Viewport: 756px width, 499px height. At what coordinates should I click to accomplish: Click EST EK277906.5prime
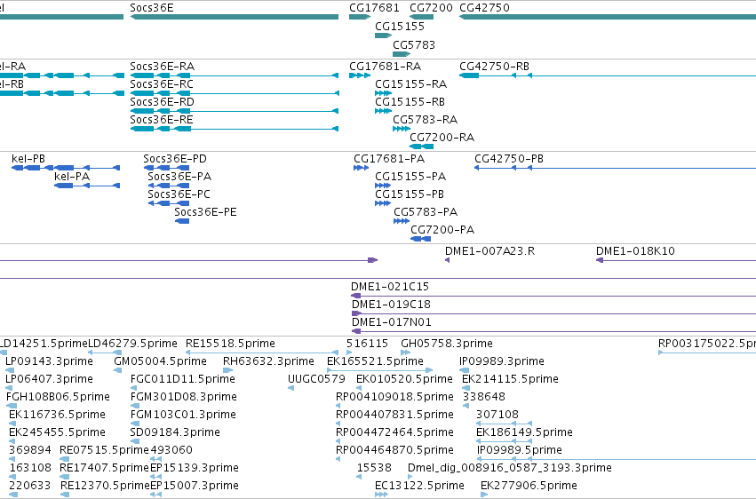[x=529, y=487]
